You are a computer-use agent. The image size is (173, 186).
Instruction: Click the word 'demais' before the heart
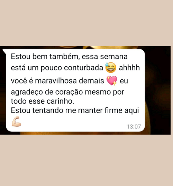91,81
